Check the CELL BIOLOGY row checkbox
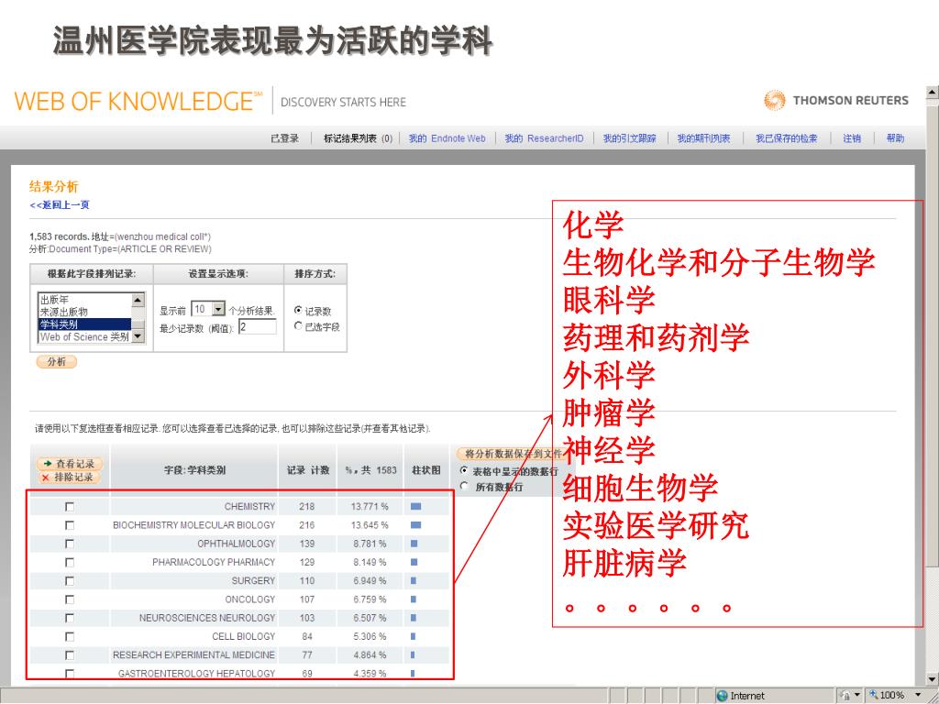939x704 pixels. [x=70, y=636]
